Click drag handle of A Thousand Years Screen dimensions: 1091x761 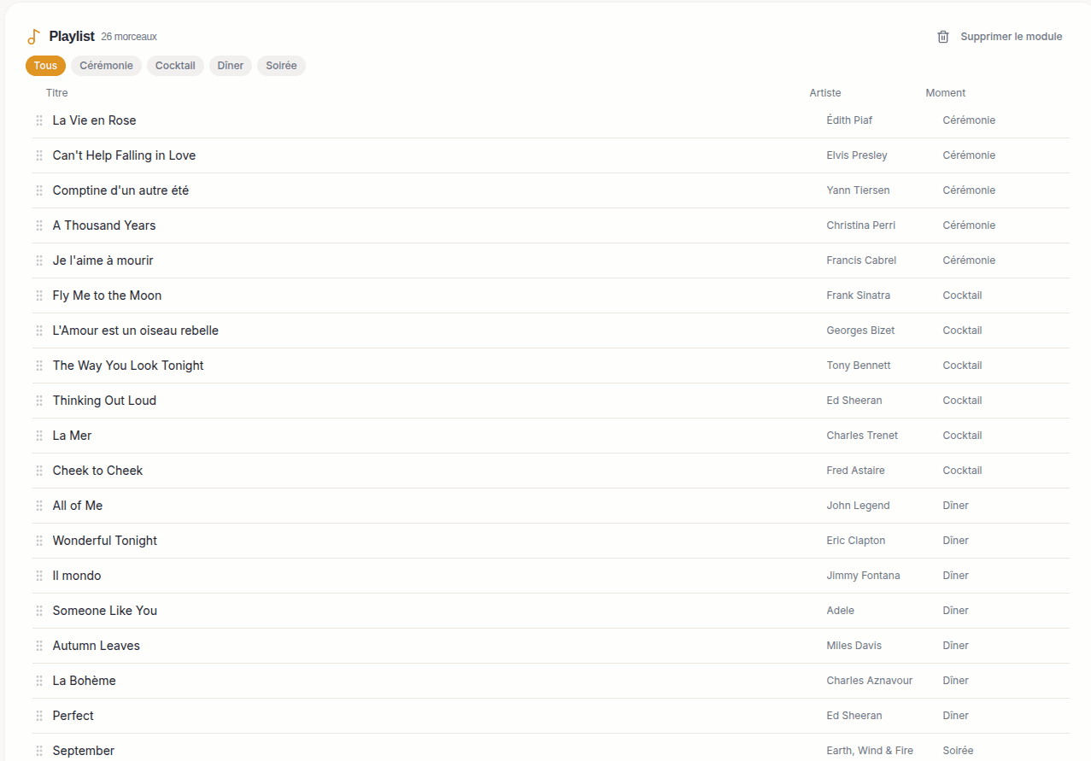coord(39,225)
